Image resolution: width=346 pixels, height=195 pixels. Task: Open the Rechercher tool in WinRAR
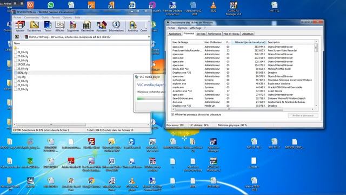(88, 27)
